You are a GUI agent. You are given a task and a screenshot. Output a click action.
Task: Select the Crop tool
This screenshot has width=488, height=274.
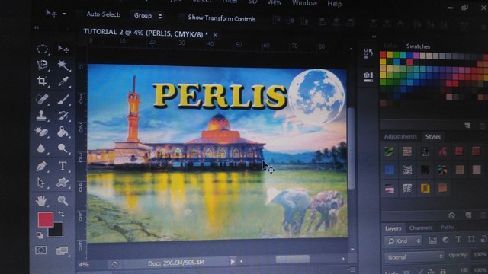(42, 81)
